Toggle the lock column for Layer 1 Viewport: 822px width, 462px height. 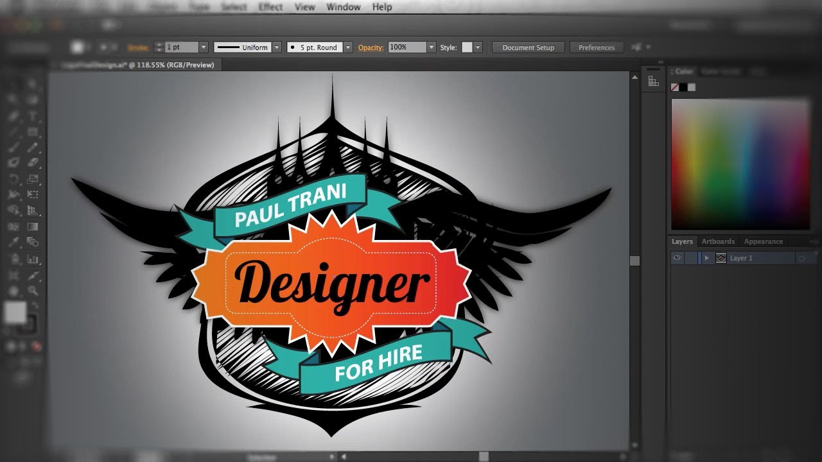click(690, 258)
